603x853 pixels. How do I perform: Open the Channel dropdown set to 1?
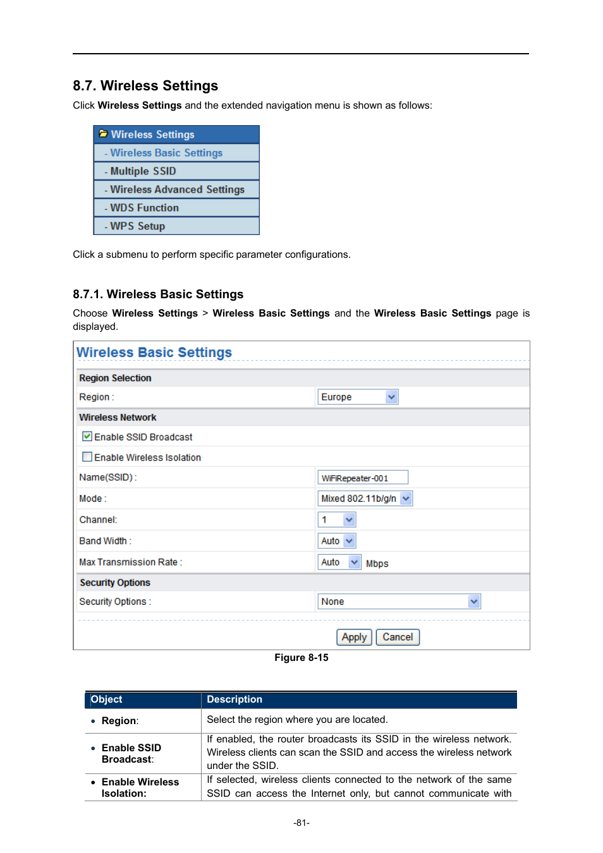point(337,520)
